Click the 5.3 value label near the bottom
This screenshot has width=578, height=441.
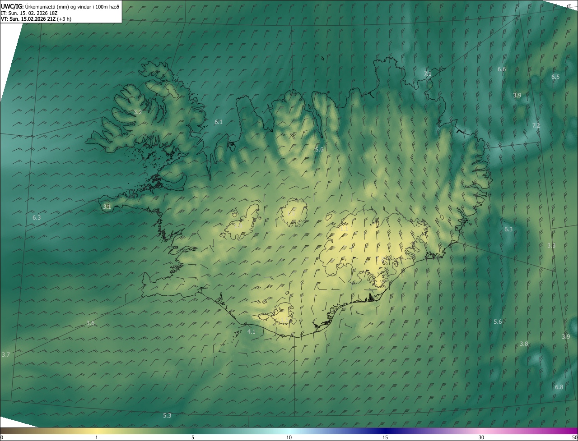pos(167,415)
